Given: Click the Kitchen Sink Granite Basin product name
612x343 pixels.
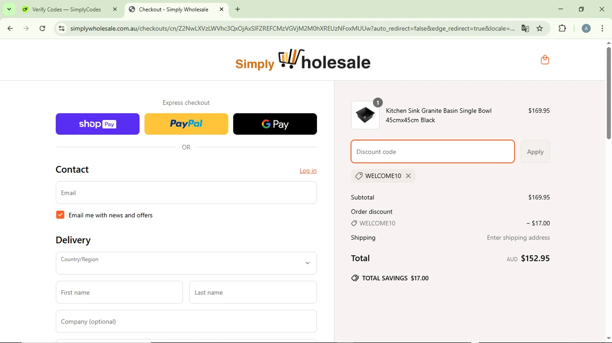Looking at the screenshot, I should point(439,115).
